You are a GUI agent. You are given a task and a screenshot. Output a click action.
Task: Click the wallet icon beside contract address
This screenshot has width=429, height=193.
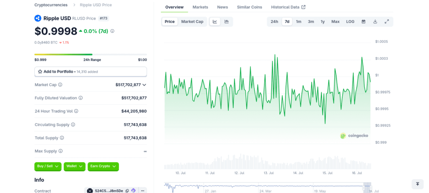click(133, 190)
